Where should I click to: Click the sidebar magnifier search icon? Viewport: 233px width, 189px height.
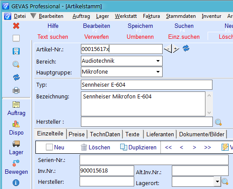click(16, 64)
